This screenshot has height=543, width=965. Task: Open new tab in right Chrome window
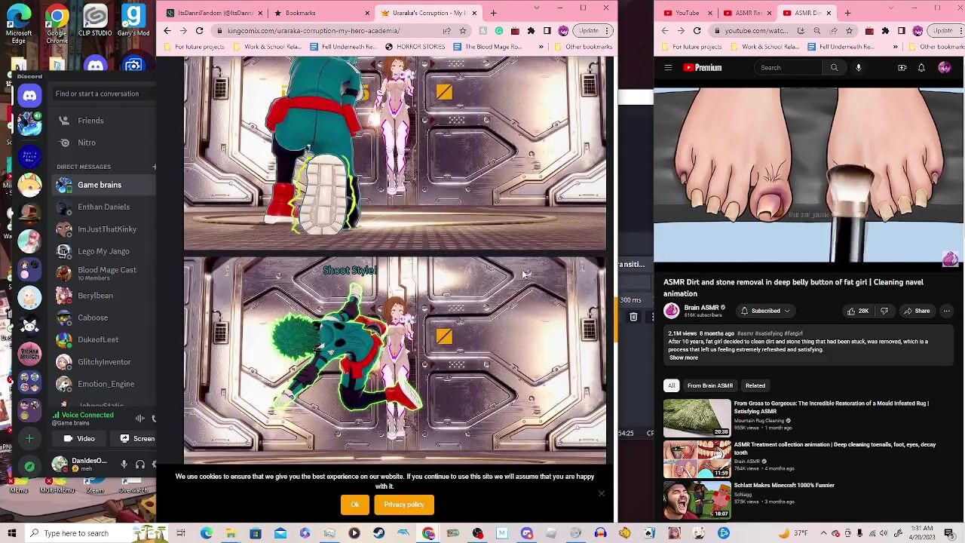tap(847, 13)
